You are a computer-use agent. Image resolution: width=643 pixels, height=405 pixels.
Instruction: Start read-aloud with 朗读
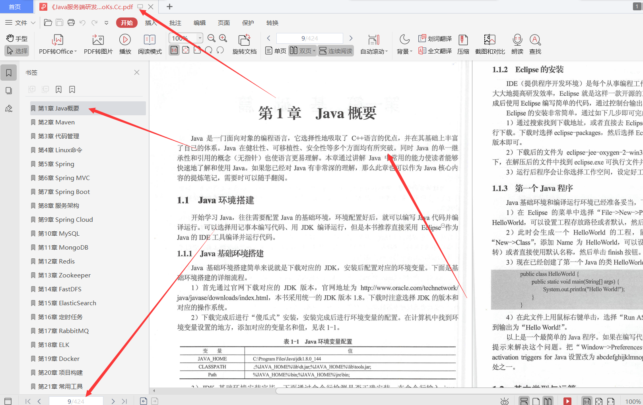pos(517,44)
